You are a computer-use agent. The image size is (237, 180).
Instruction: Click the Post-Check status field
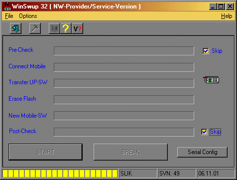[x=124, y=132]
